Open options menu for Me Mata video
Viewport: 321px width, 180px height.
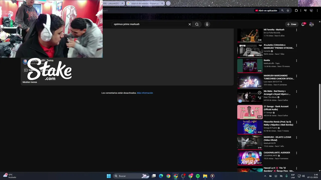[x=296, y=91]
